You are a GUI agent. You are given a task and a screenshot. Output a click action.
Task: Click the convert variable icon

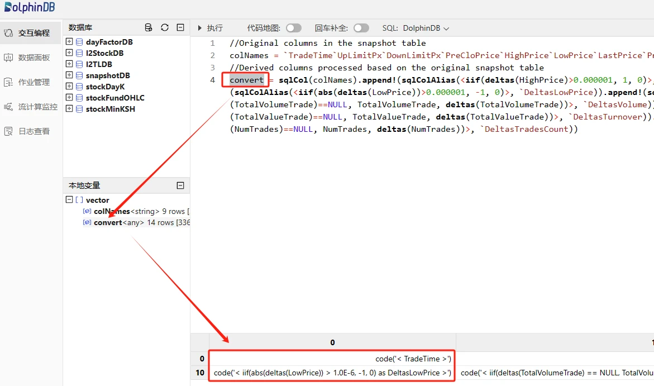[87, 222]
